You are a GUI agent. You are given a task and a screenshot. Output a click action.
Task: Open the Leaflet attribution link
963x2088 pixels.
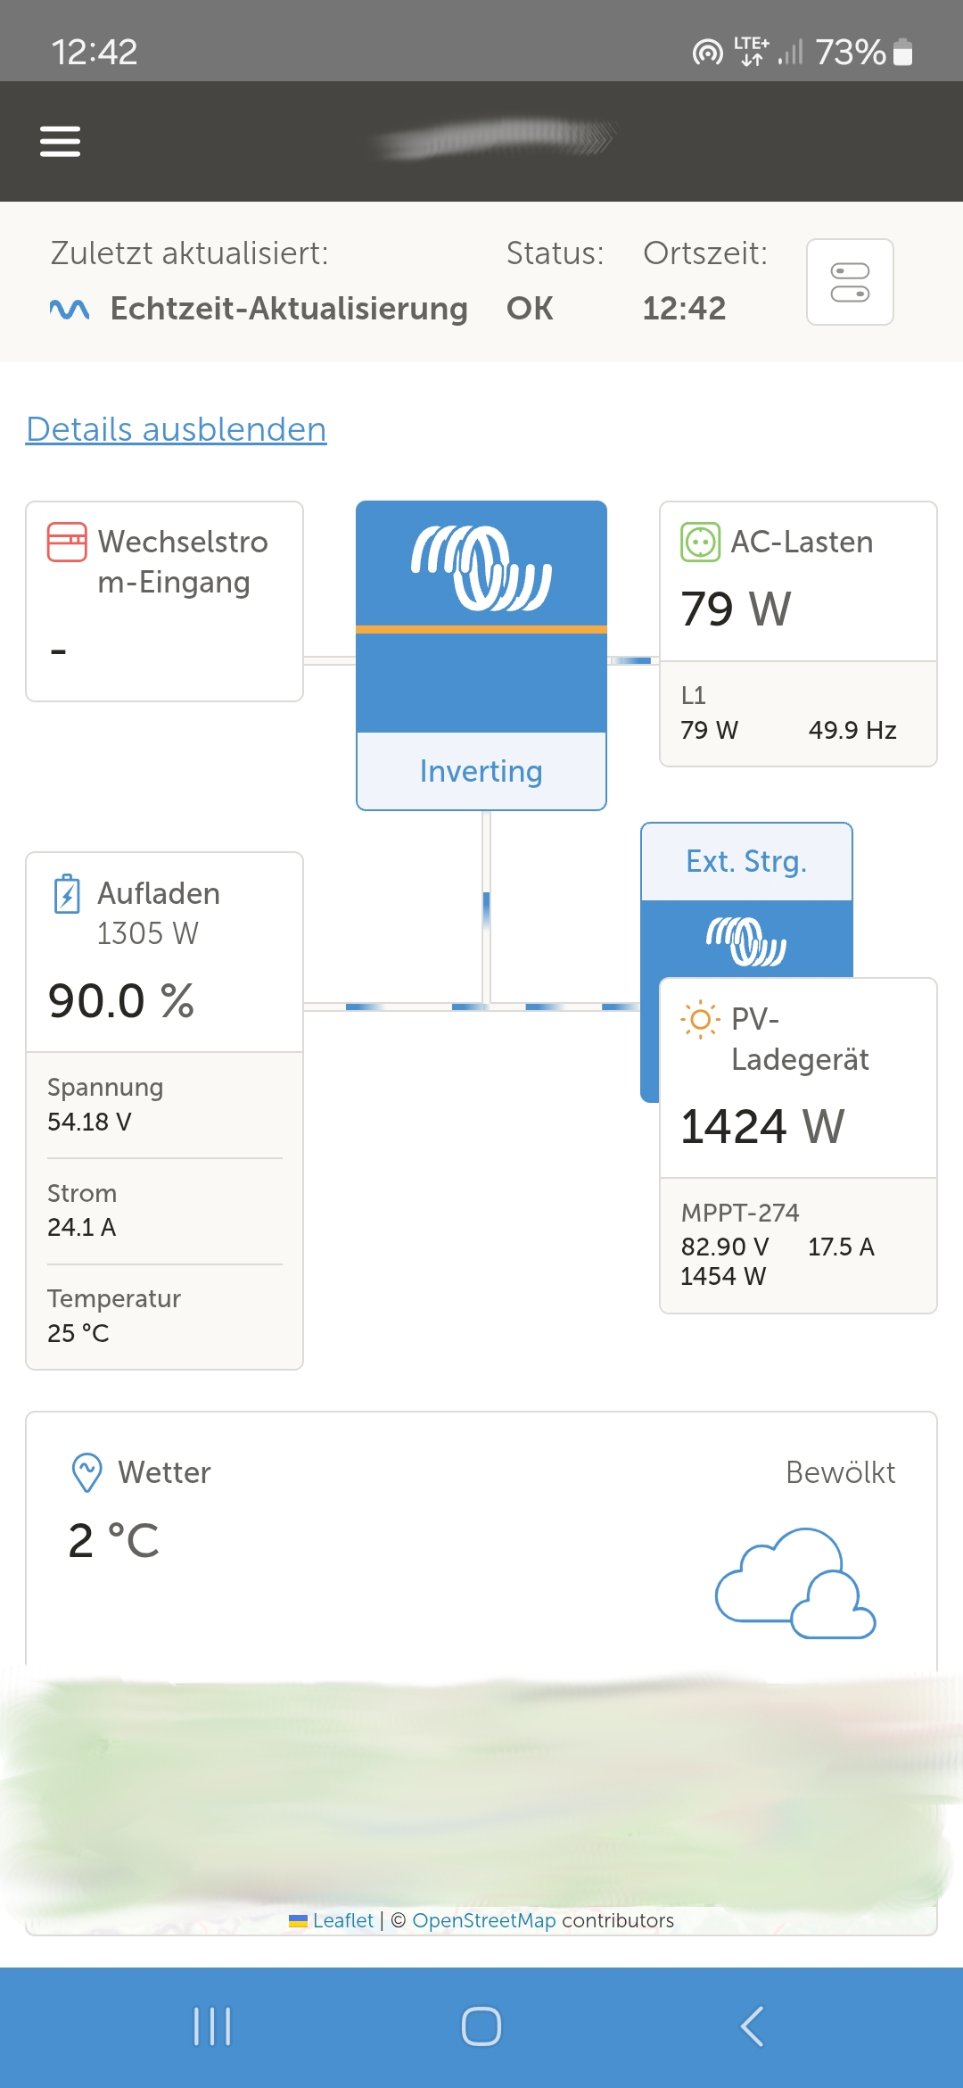click(x=342, y=1920)
